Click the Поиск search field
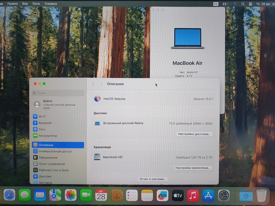The width and height of the screenshot is (275, 206). coord(58,93)
